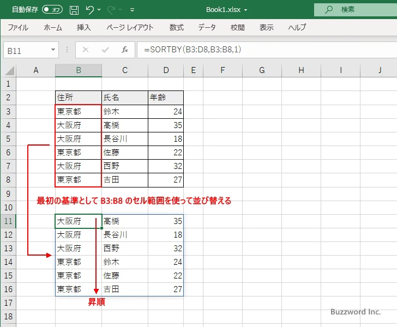Click cell D4 with value 35
397x327 pixels.
(166, 125)
